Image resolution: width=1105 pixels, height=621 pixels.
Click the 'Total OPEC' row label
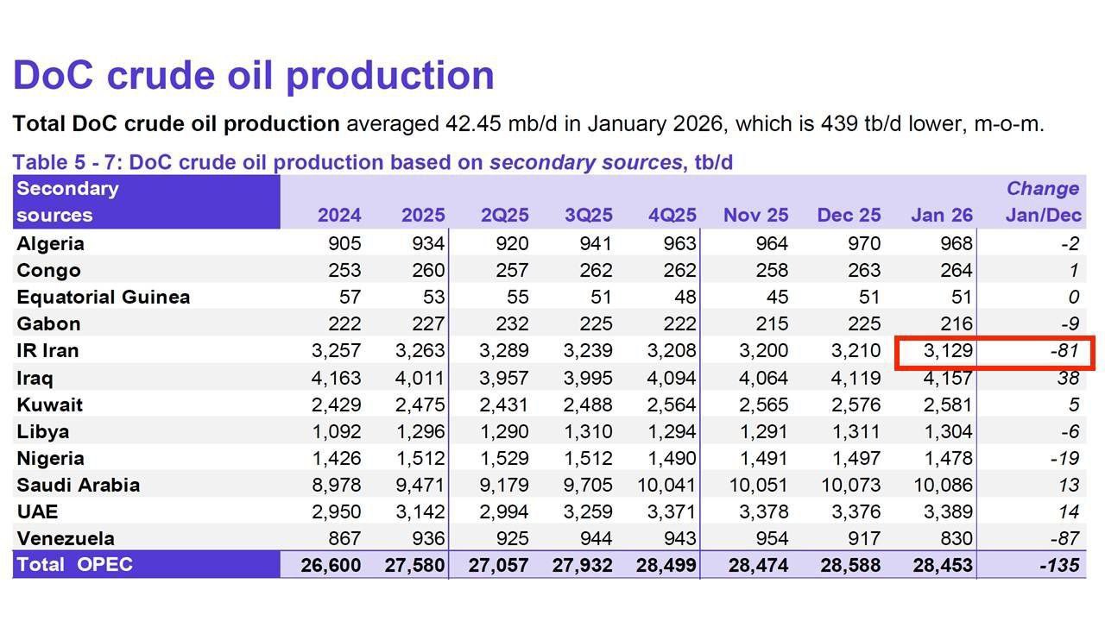coord(74,565)
